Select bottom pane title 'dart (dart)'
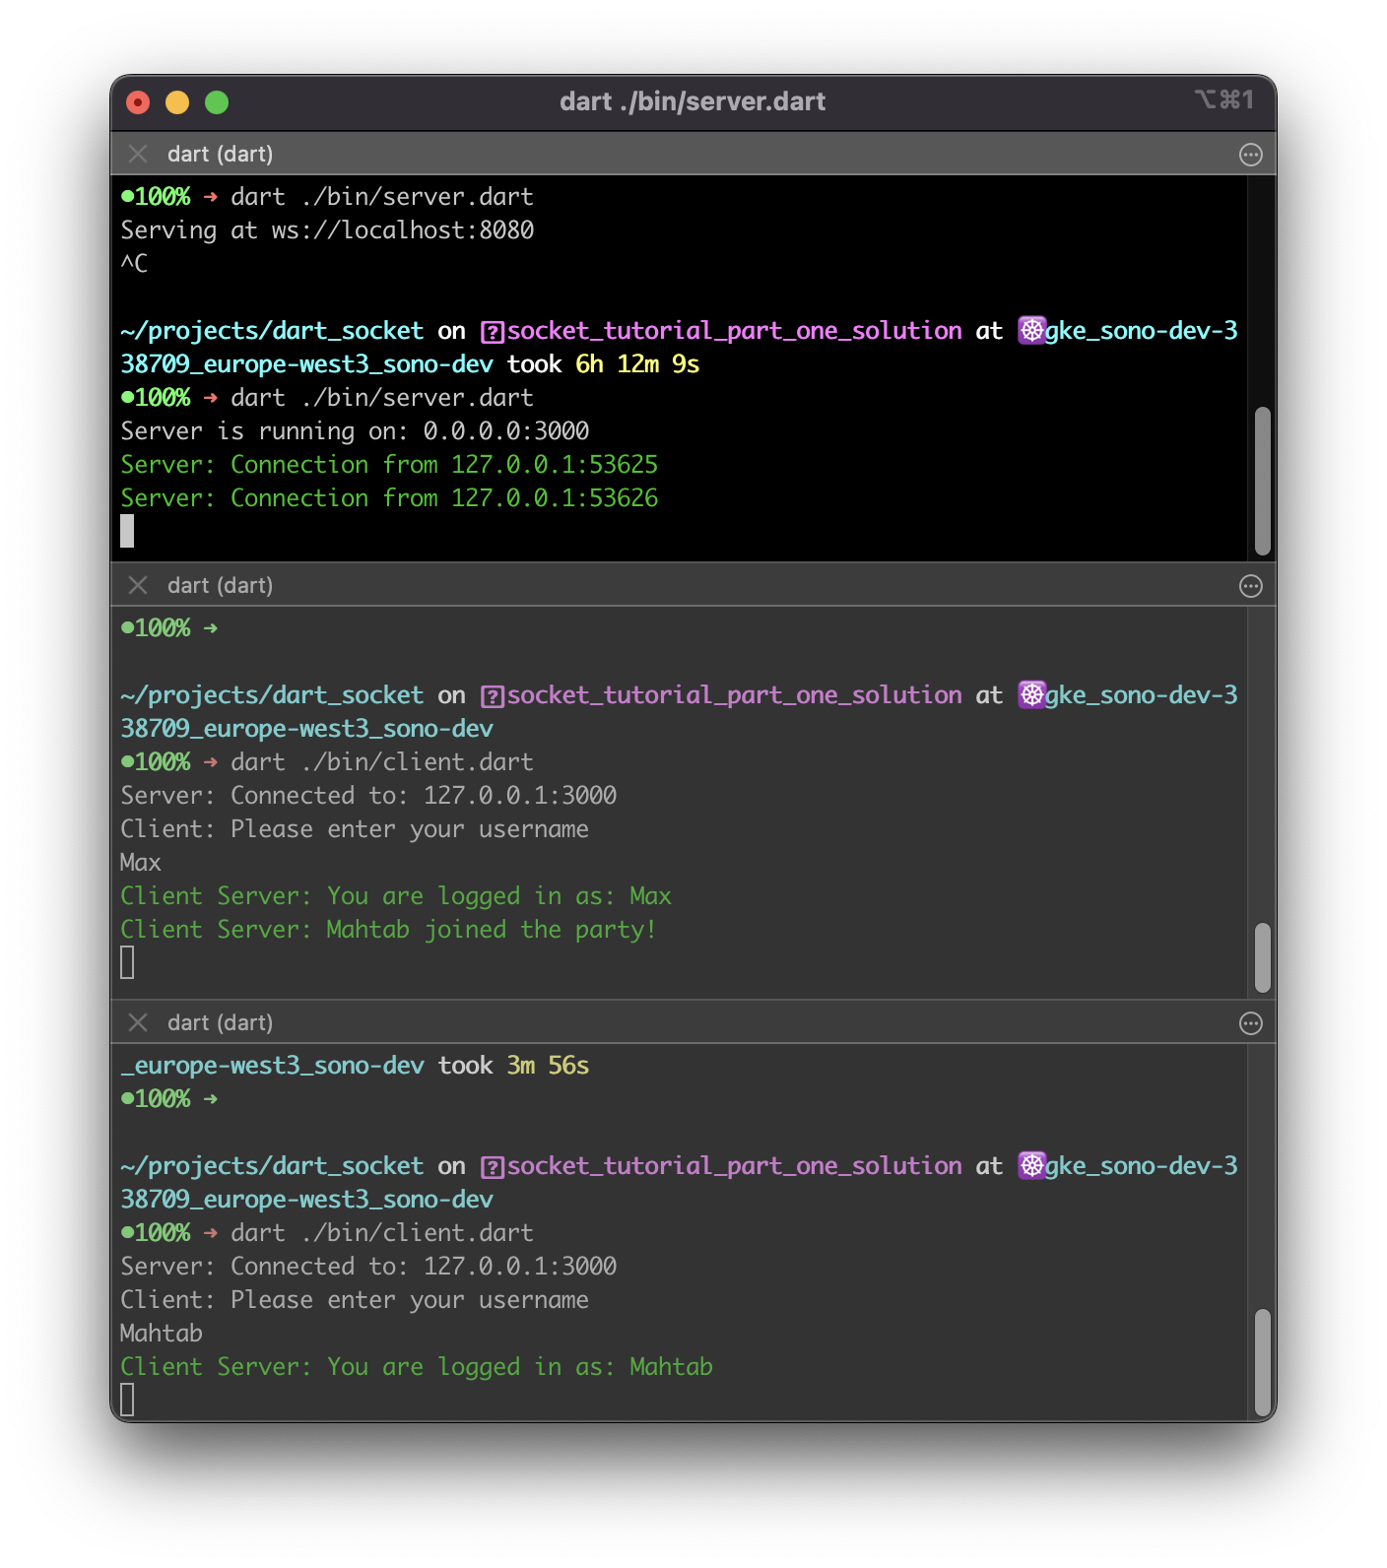The height and width of the screenshot is (1568, 1387). pyautogui.click(x=220, y=1023)
